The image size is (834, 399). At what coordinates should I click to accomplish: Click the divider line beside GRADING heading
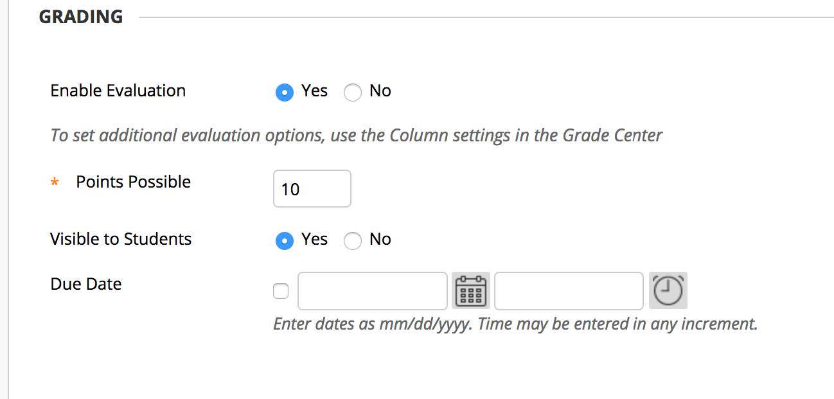[482, 17]
